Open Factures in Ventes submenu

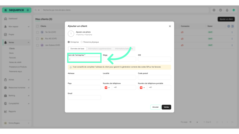[x=13, y=58]
